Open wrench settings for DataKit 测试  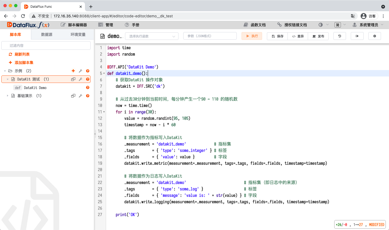tap(80, 79)
